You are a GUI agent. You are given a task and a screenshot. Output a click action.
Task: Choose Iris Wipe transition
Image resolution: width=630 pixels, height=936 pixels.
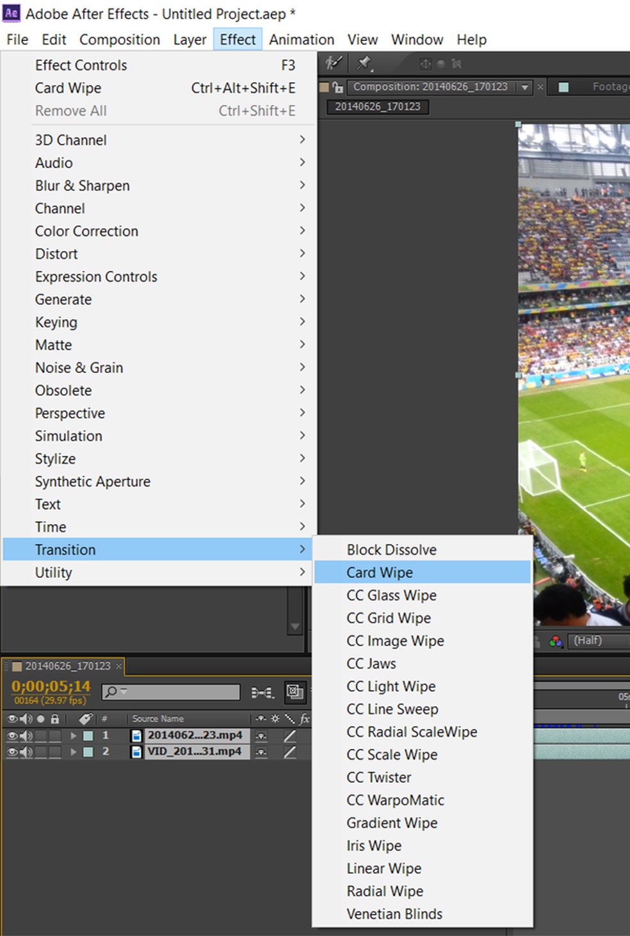coord(423,846)
